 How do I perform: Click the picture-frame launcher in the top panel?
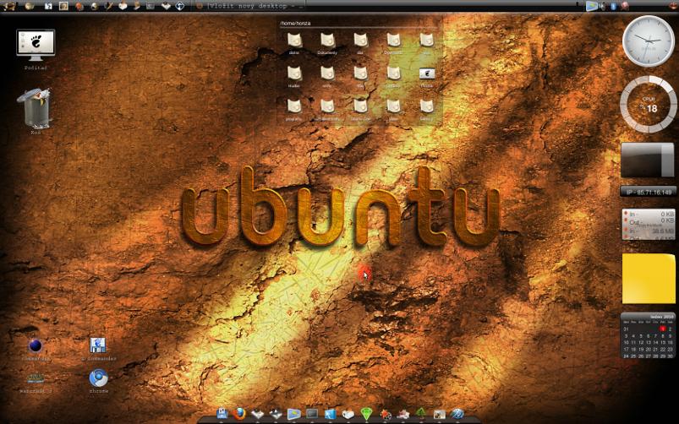[63, 6]
